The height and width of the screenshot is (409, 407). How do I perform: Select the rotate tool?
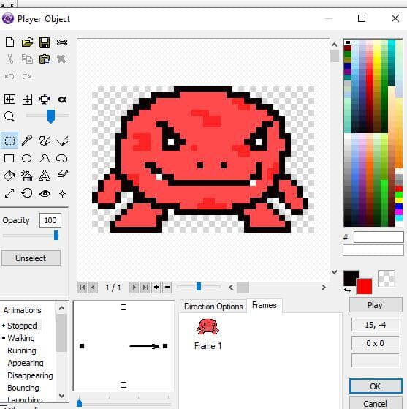tap(27, 193)
